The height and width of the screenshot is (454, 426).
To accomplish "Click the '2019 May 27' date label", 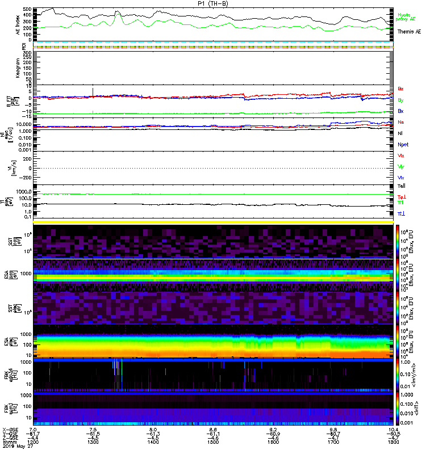I will click(x=18, y=447).
